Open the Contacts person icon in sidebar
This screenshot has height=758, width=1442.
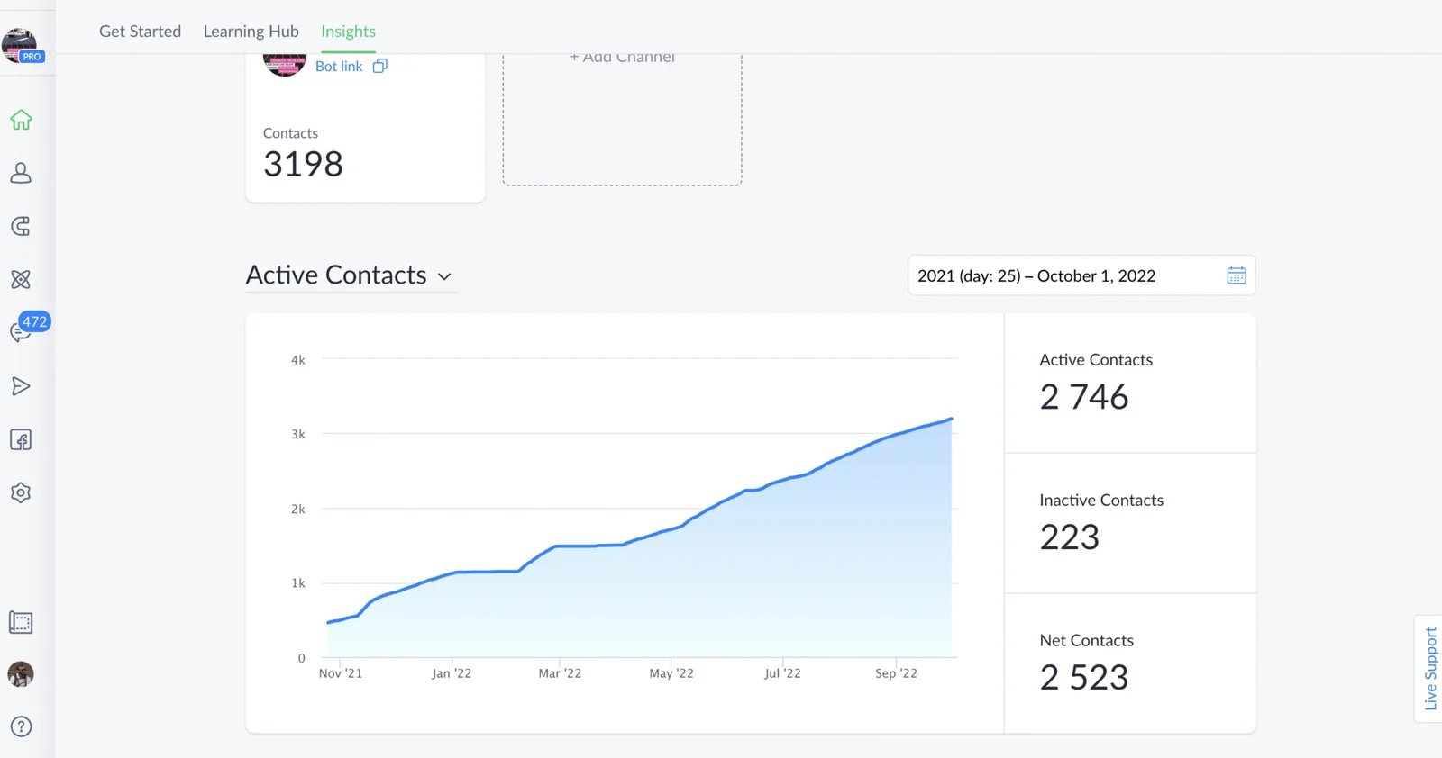pyautogui.click(x=21, y=173)
